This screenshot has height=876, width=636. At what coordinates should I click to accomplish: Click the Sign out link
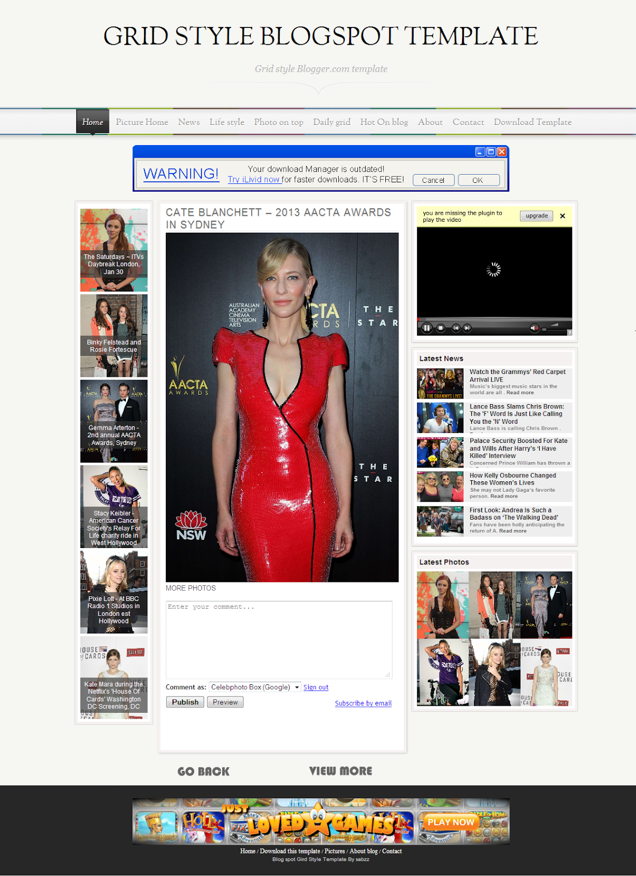click(x=316, y=687)
